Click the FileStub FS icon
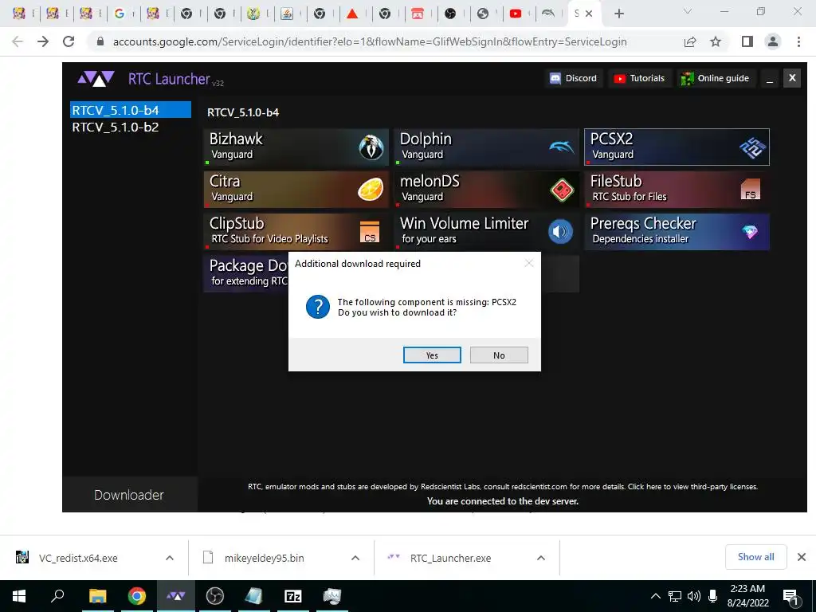The image size is (816, 612). 750,190
